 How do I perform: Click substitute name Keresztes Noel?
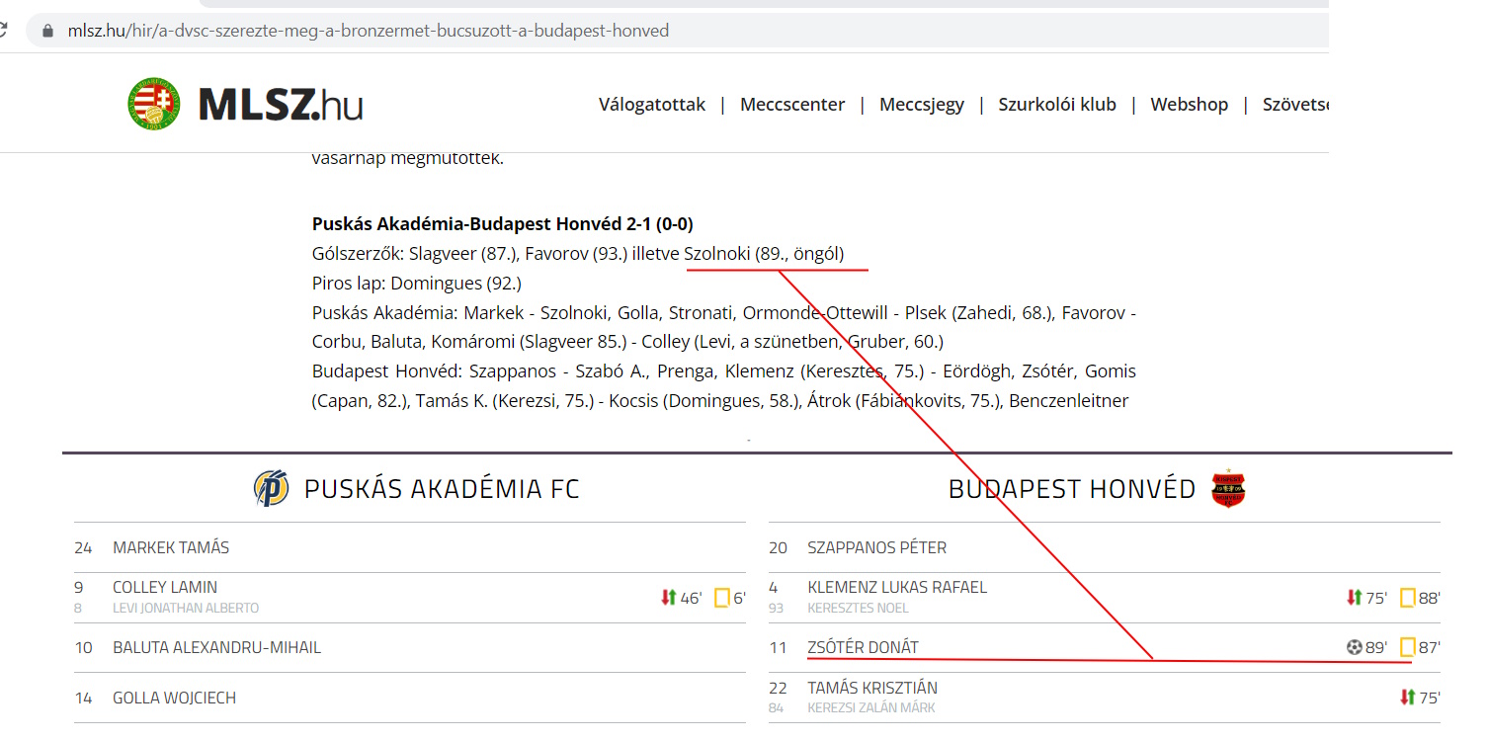[858, 608]
